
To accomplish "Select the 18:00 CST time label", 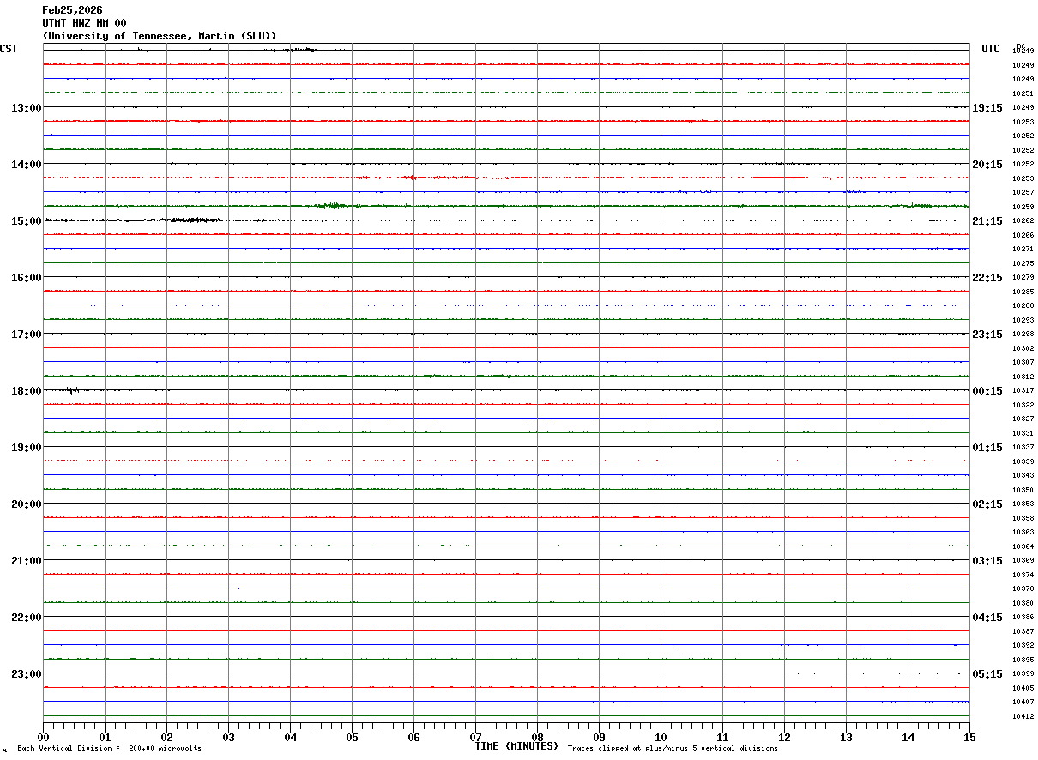I will 26,391.
